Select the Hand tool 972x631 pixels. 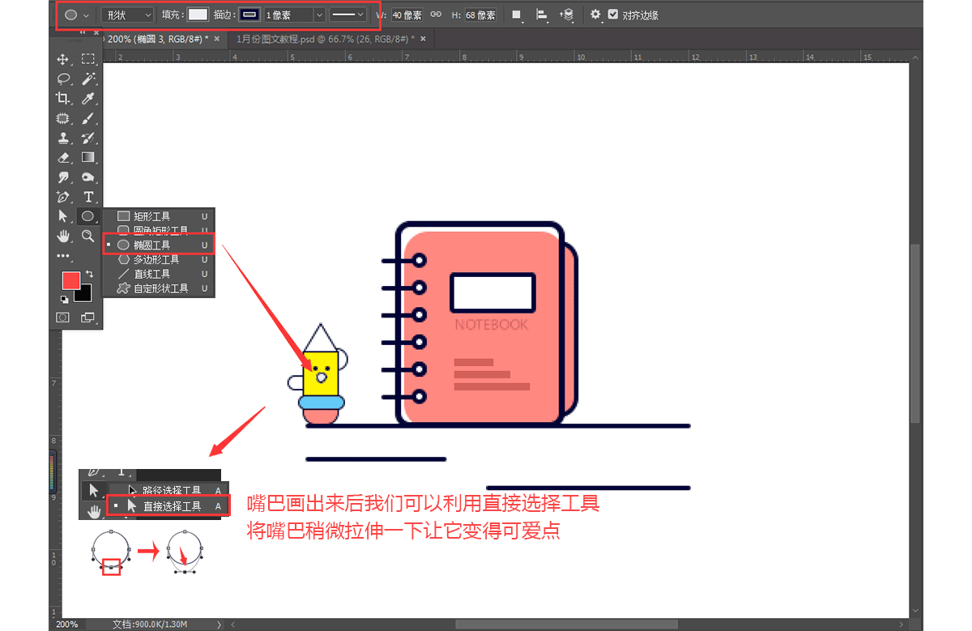click(x=62, y=236)
